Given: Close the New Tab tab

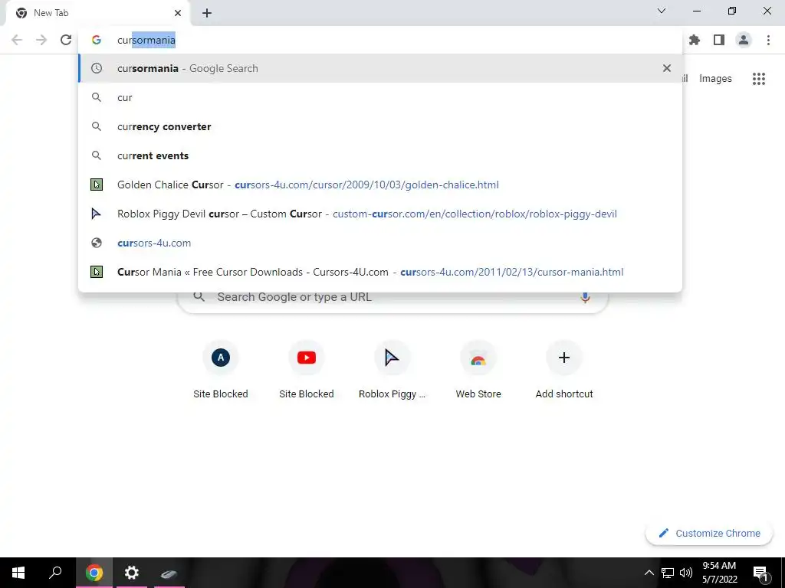Looking at the screenshot, I should 178,13.
